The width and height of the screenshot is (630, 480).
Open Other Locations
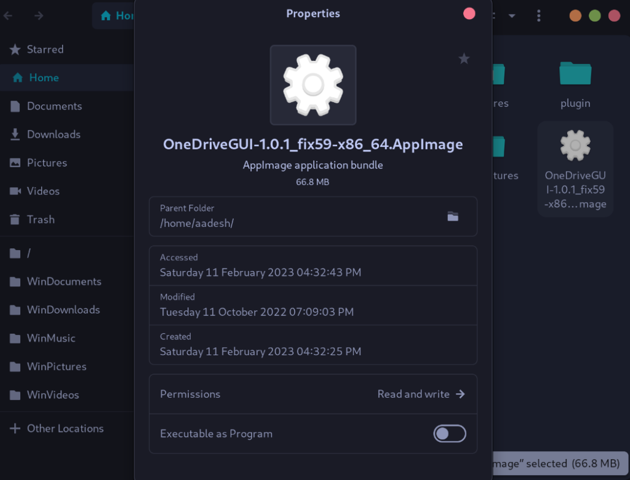click(65, 428)
